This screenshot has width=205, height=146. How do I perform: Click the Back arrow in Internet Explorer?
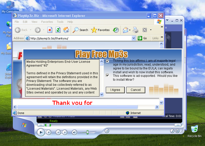click(18, 30)
